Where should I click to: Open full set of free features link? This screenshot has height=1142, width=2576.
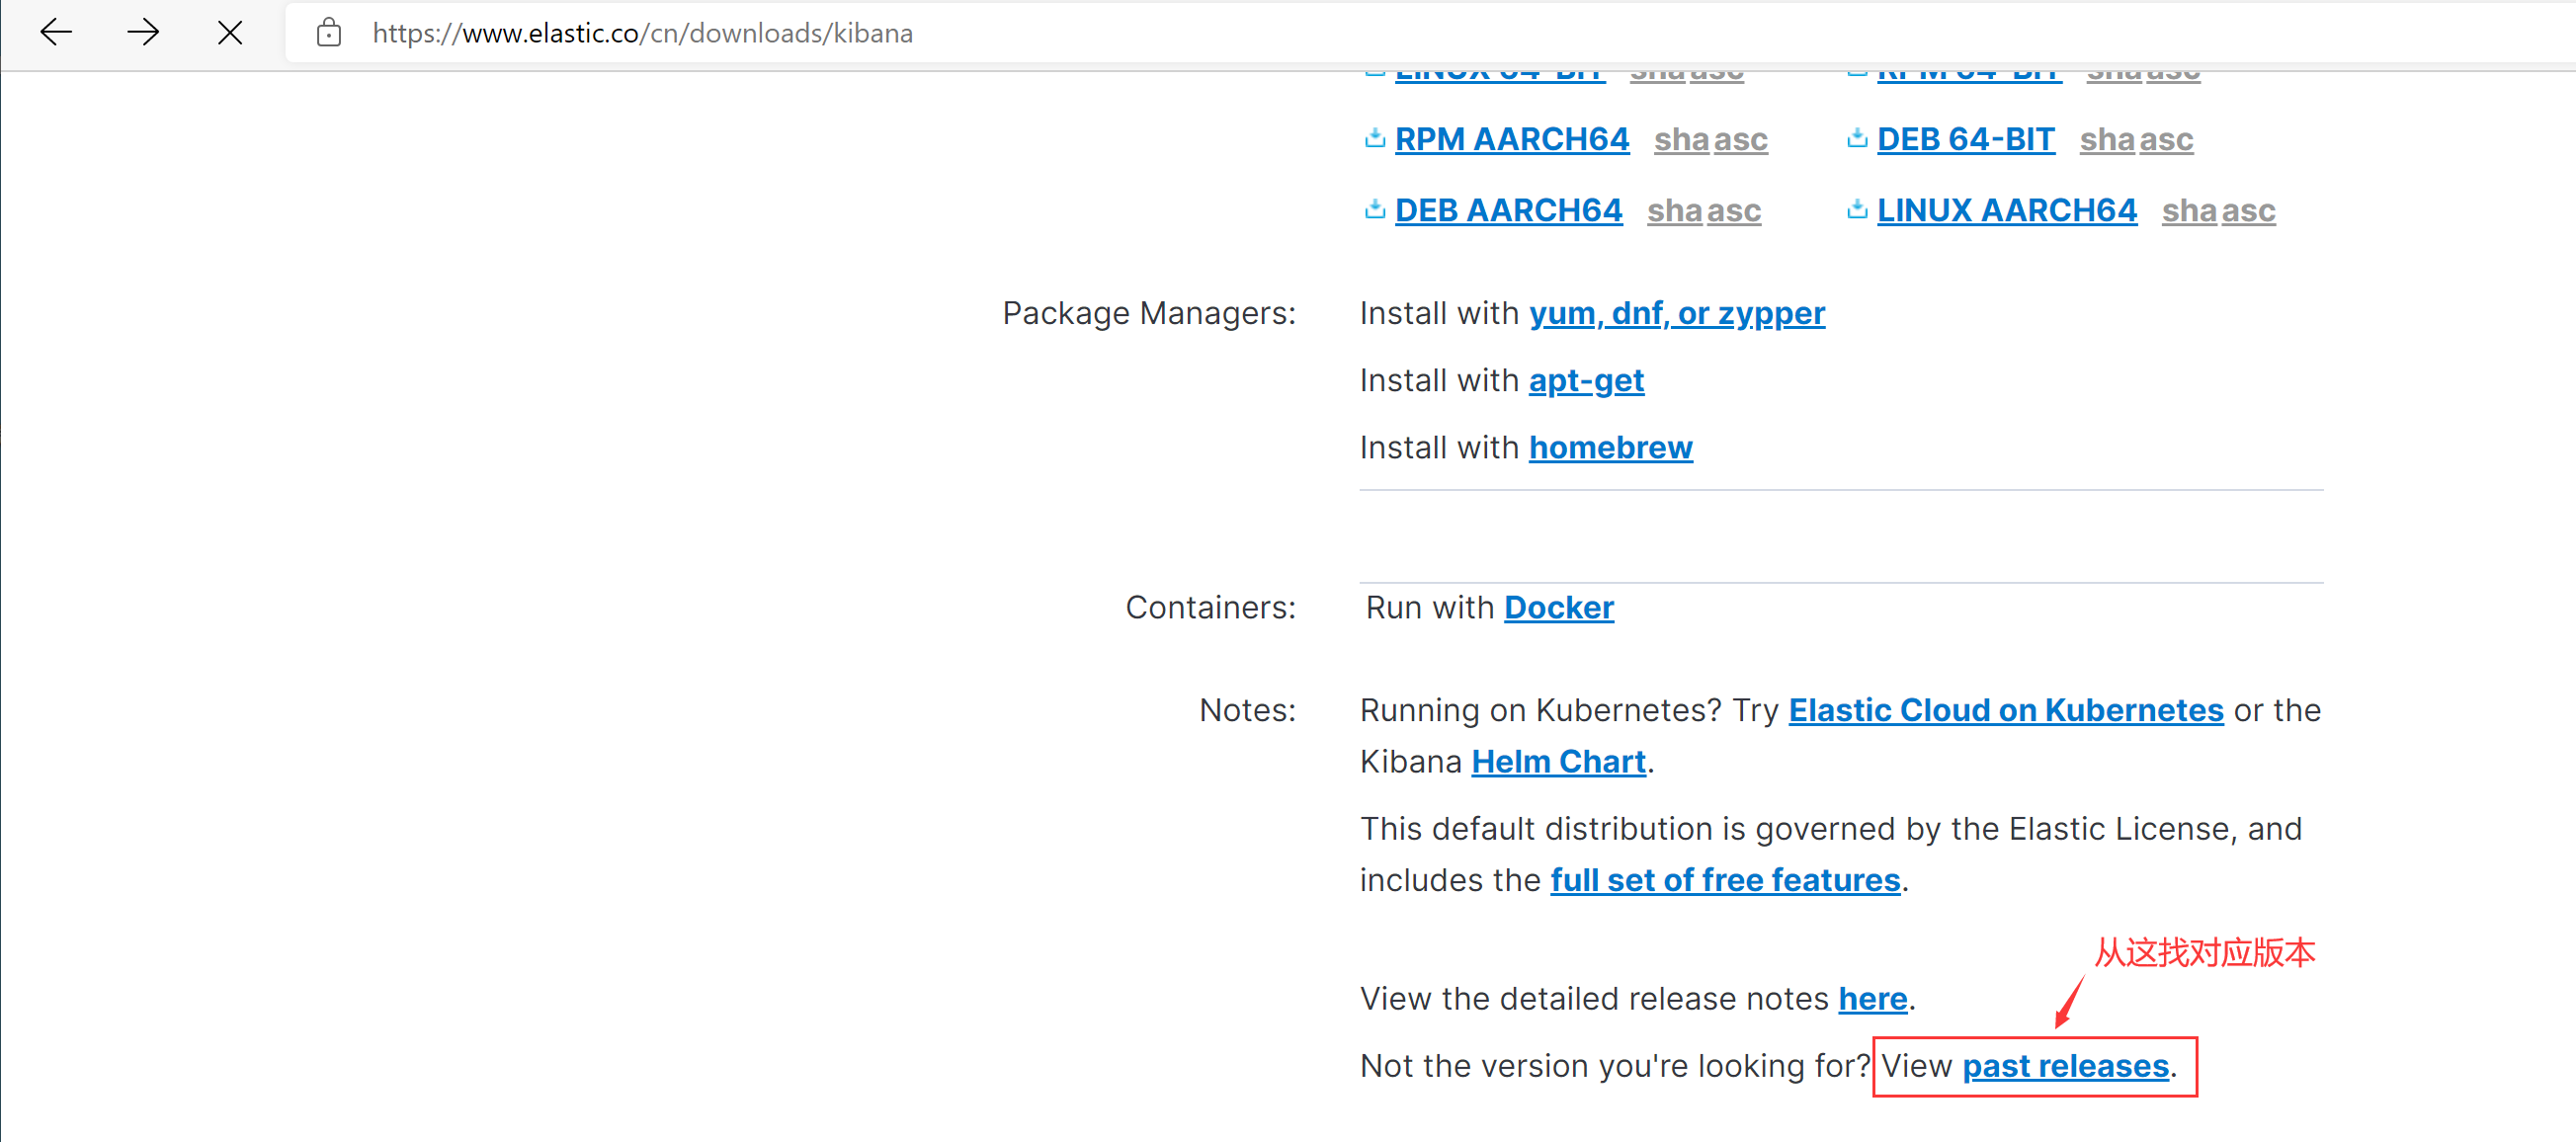tap(1725, 881)
